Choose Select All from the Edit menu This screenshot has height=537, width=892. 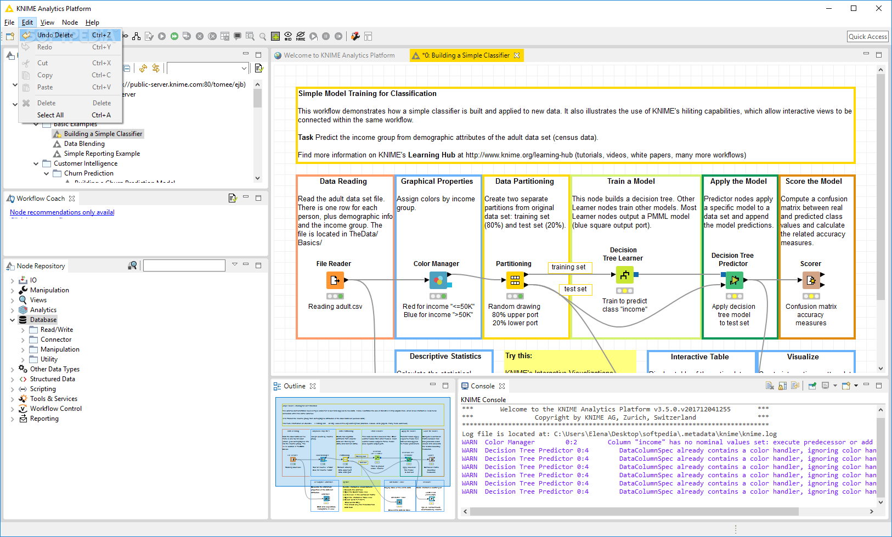point(70,115)
